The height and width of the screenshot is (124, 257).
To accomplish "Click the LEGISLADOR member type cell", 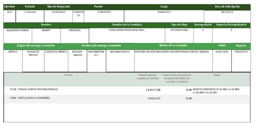I will 58,16.
